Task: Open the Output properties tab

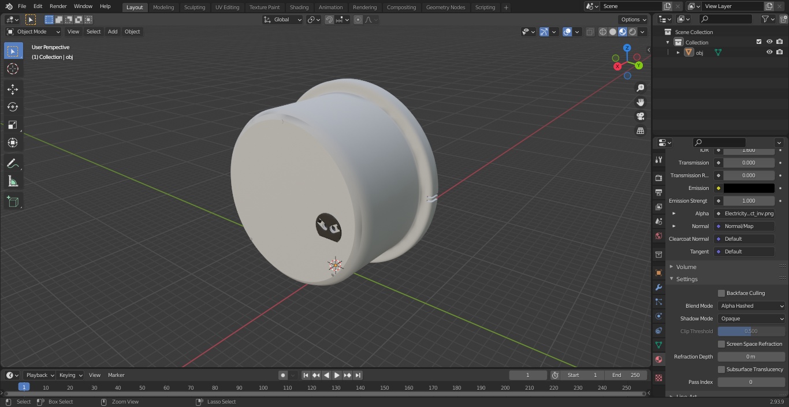Action: tap(658, 192)
